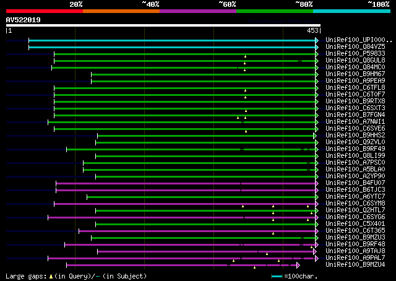Viewport: 396px width, 281px height.
Task: Click the green ~80% identity legend segment
Action: tap(275, 11)
